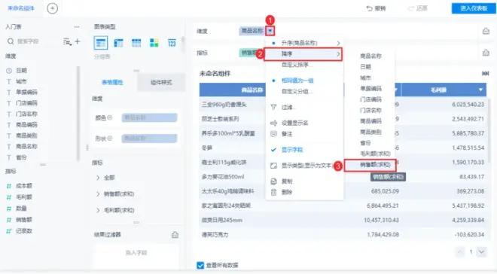This screenshot has width=497, height=274.
Task: Toggle the 查看所有数据 checkbox
Action: coord(200,265)
